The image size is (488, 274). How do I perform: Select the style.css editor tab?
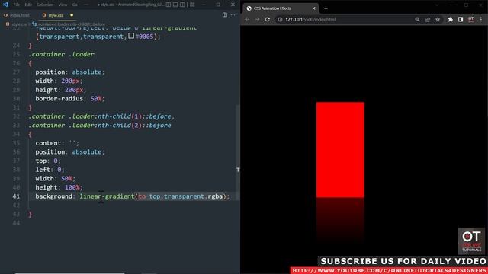(x=56, y=15)
